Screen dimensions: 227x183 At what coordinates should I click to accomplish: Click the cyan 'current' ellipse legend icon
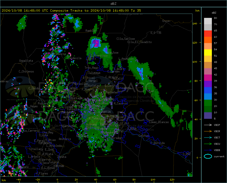pos(208,156)
